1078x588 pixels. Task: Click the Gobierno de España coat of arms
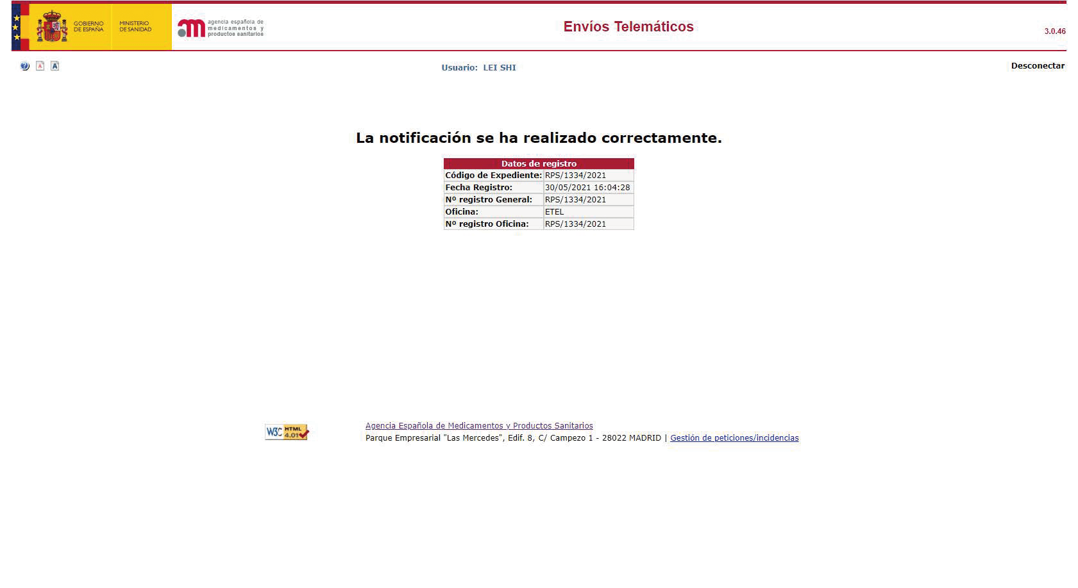pos(51,27)
